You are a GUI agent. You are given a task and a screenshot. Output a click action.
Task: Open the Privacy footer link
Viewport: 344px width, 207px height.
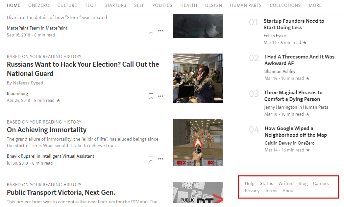(252, 191)
